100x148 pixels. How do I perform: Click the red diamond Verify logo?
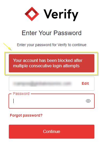(32, 14)
